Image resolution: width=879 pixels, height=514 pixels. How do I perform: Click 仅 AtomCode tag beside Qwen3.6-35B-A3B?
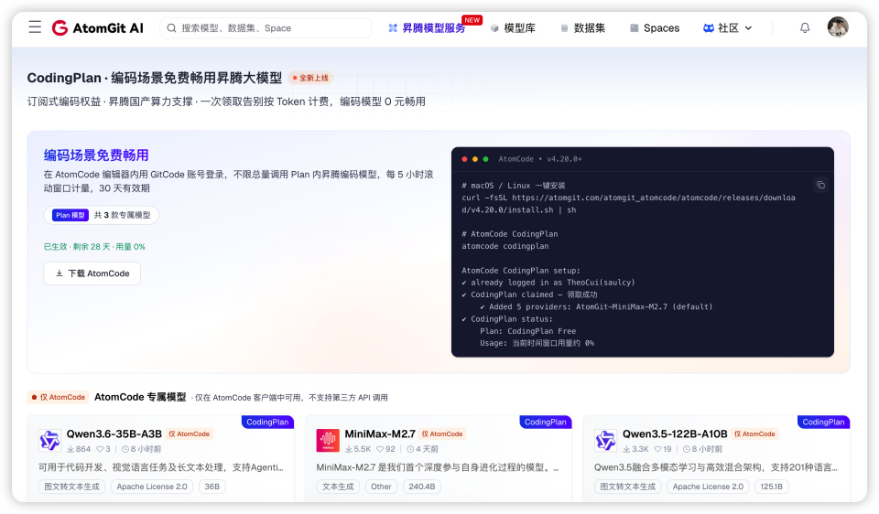coord(190,434)
